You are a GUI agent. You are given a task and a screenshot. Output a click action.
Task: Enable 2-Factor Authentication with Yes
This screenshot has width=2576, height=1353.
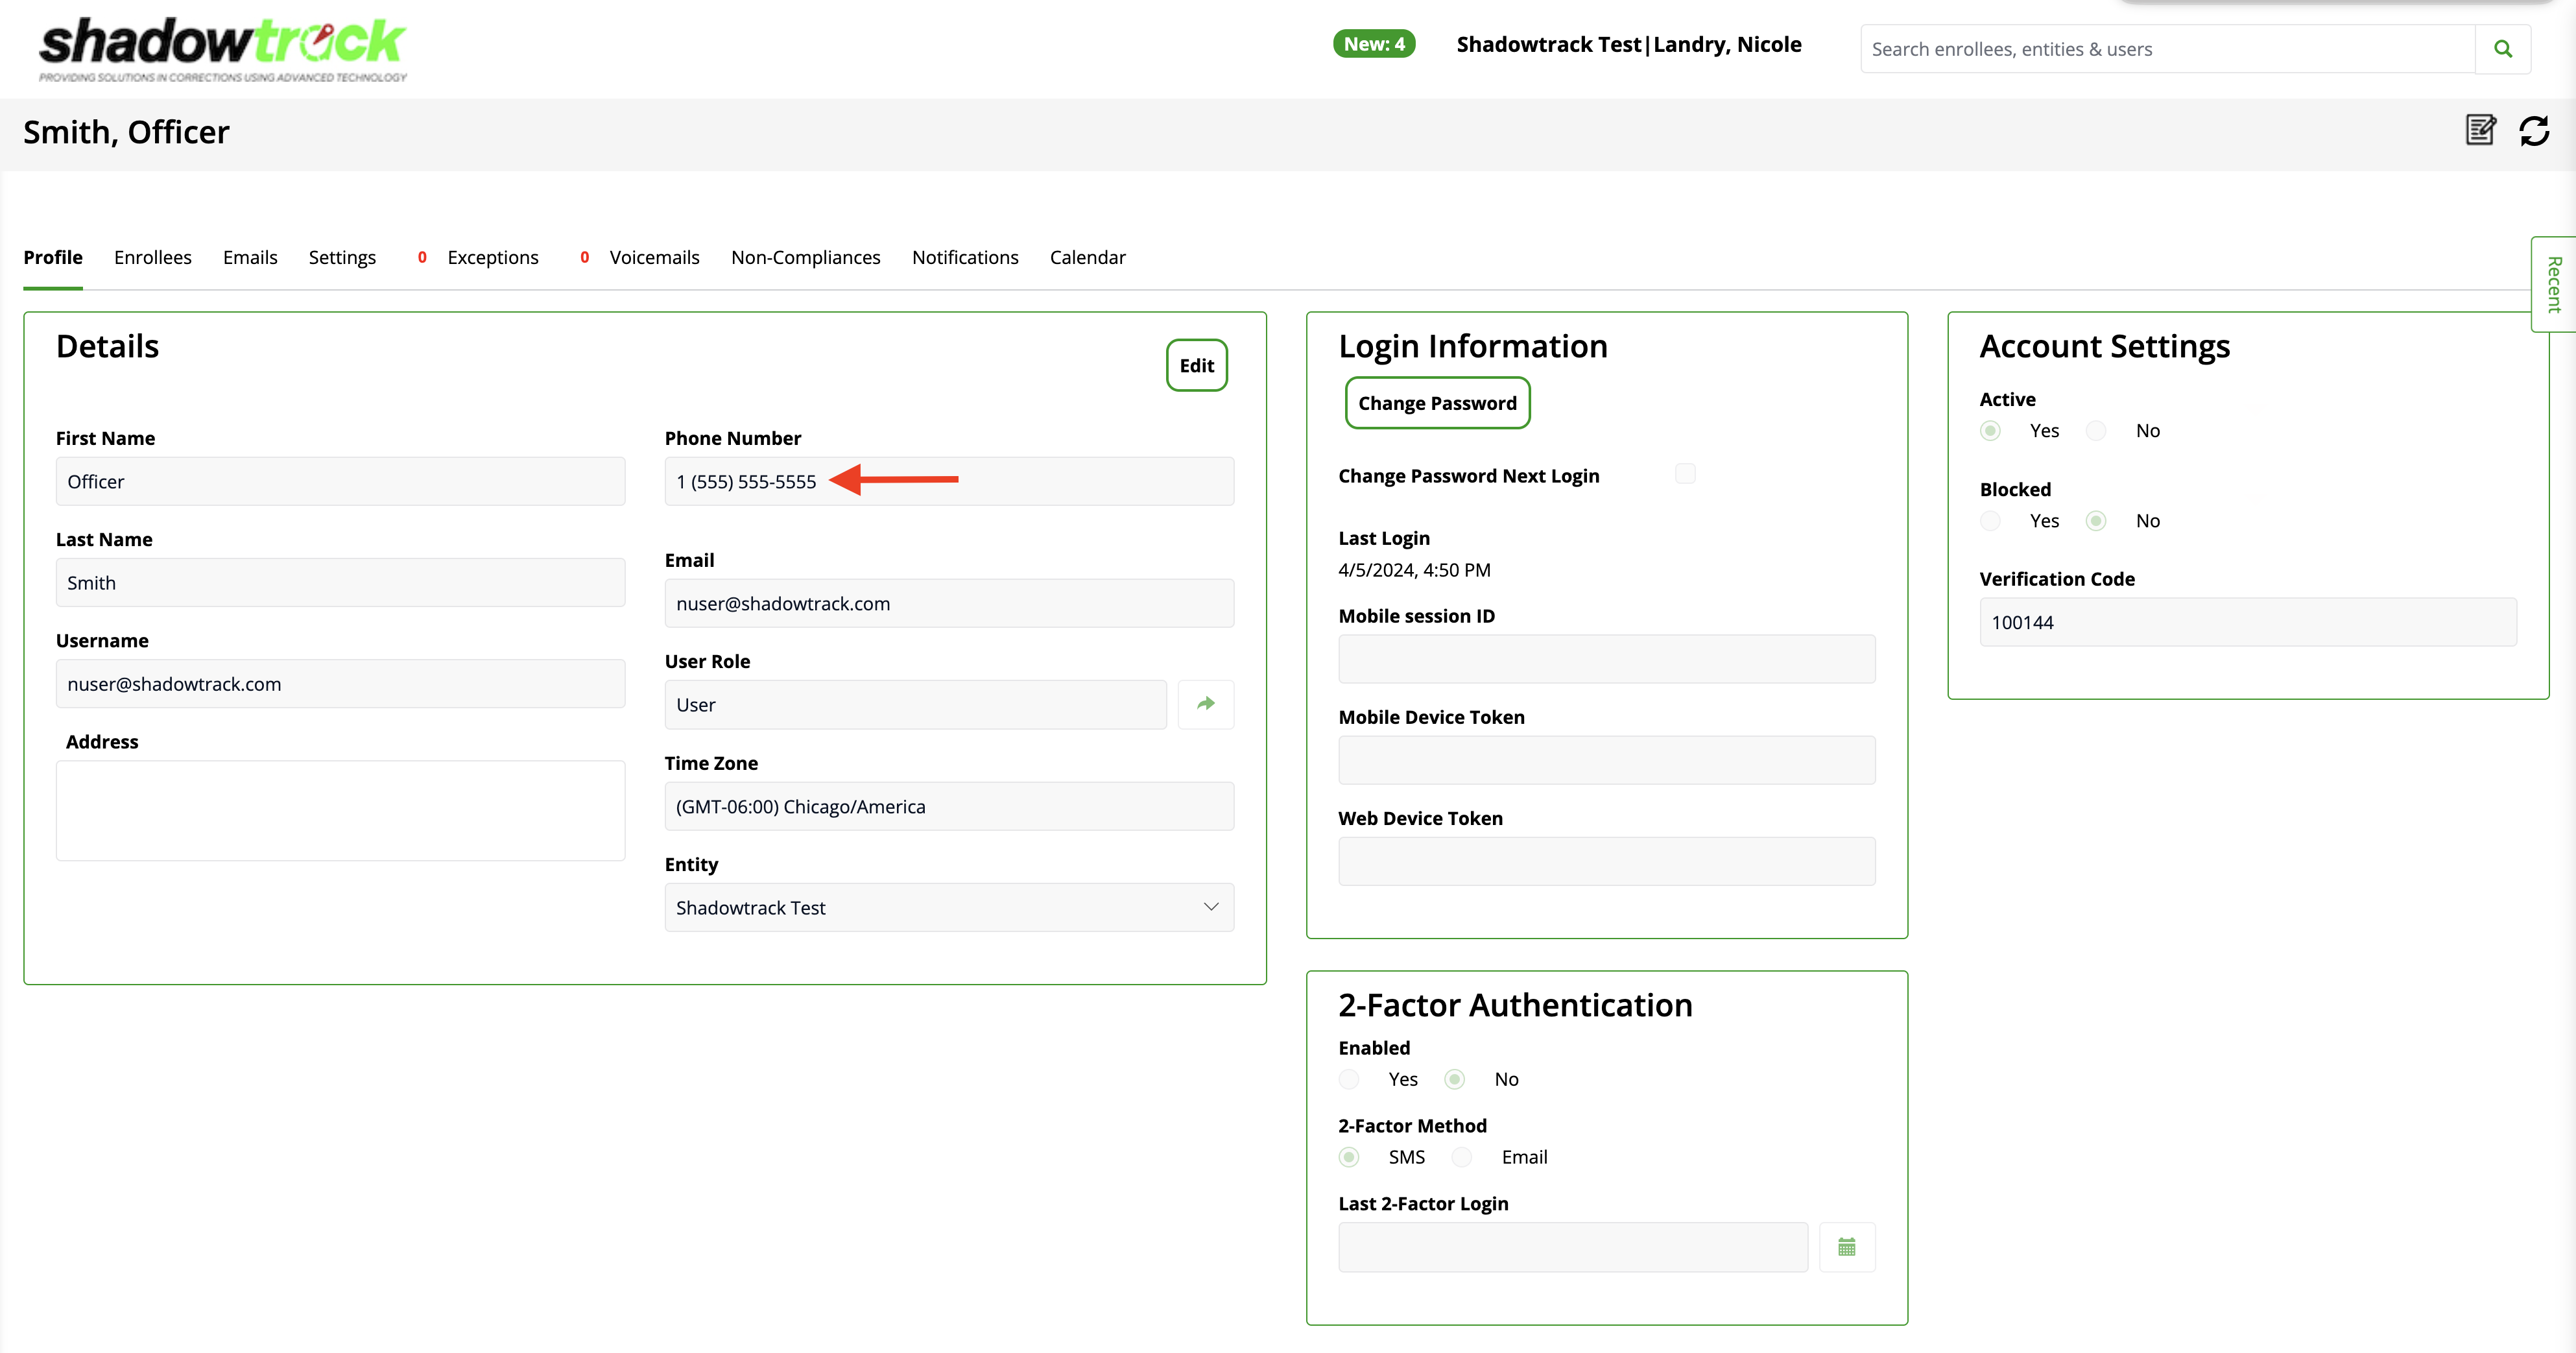tap(1349, 1079)
